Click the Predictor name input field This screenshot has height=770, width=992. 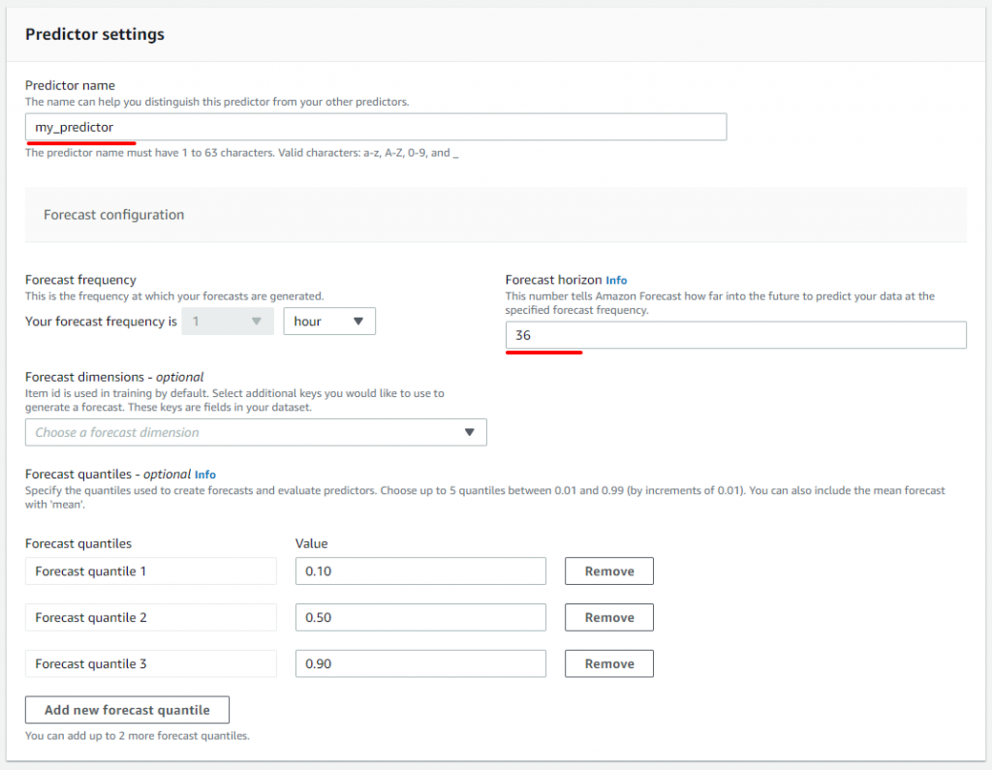coord(376,127)
